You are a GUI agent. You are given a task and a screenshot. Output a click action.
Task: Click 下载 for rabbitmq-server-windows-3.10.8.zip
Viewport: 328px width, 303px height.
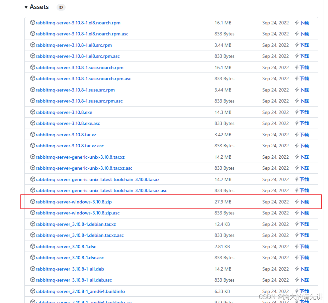pos(304,202)
